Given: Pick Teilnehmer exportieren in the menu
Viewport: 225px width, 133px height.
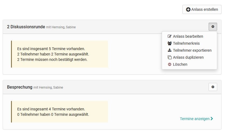Looking at the screenshot, I should [192, 50].
